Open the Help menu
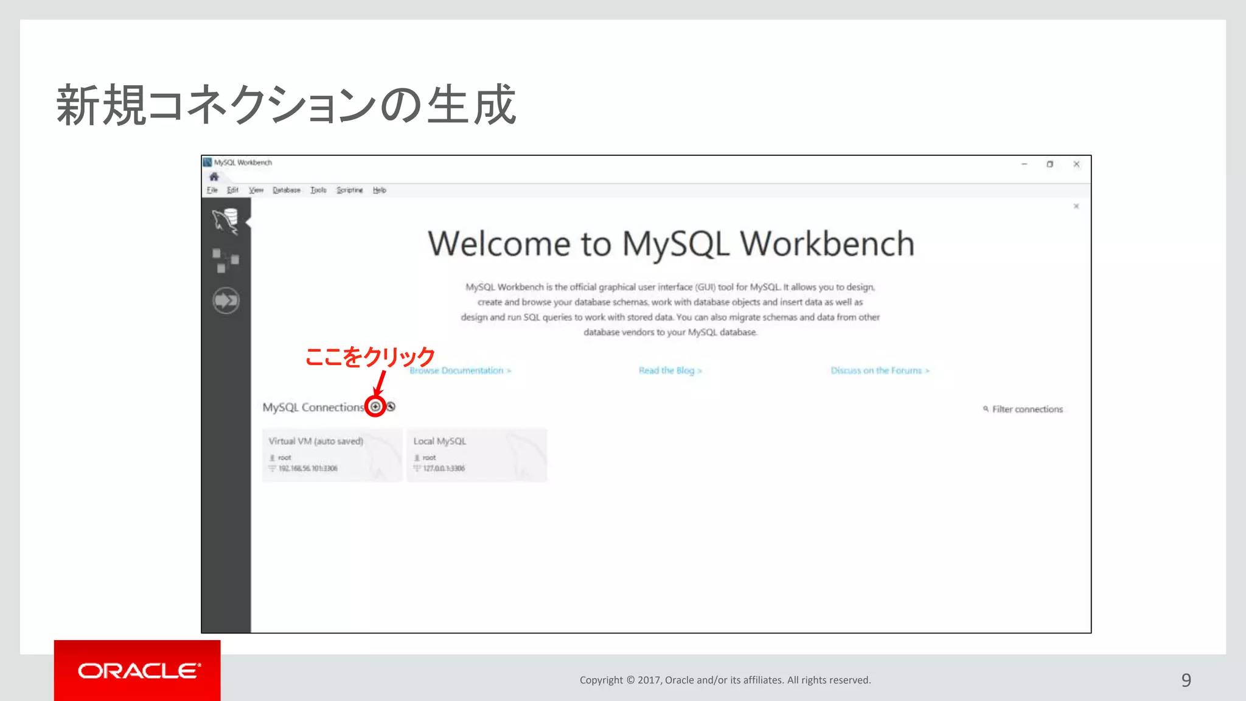Viewport: 1246px width, 701px height. (x=380, y=190)
